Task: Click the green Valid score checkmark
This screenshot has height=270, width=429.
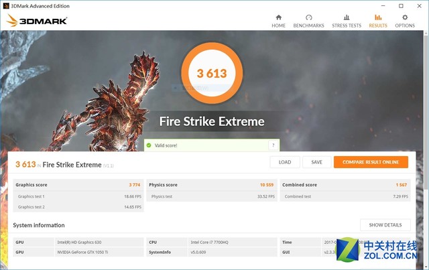Action: tap(149, 145)
